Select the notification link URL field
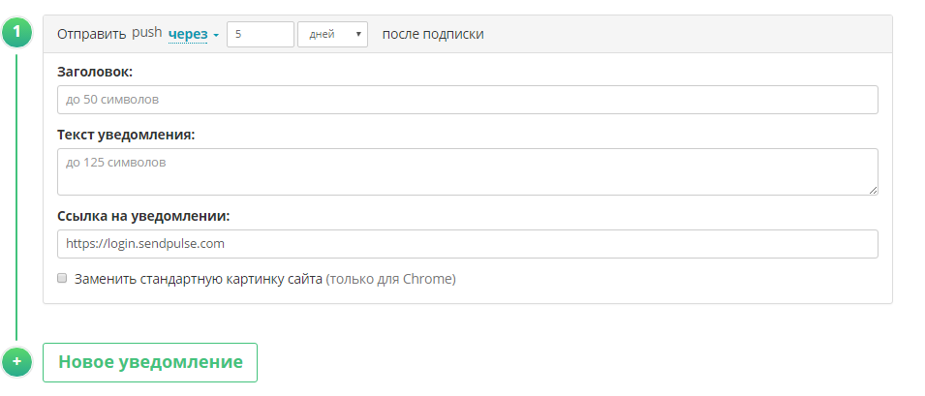 point(467,244)
